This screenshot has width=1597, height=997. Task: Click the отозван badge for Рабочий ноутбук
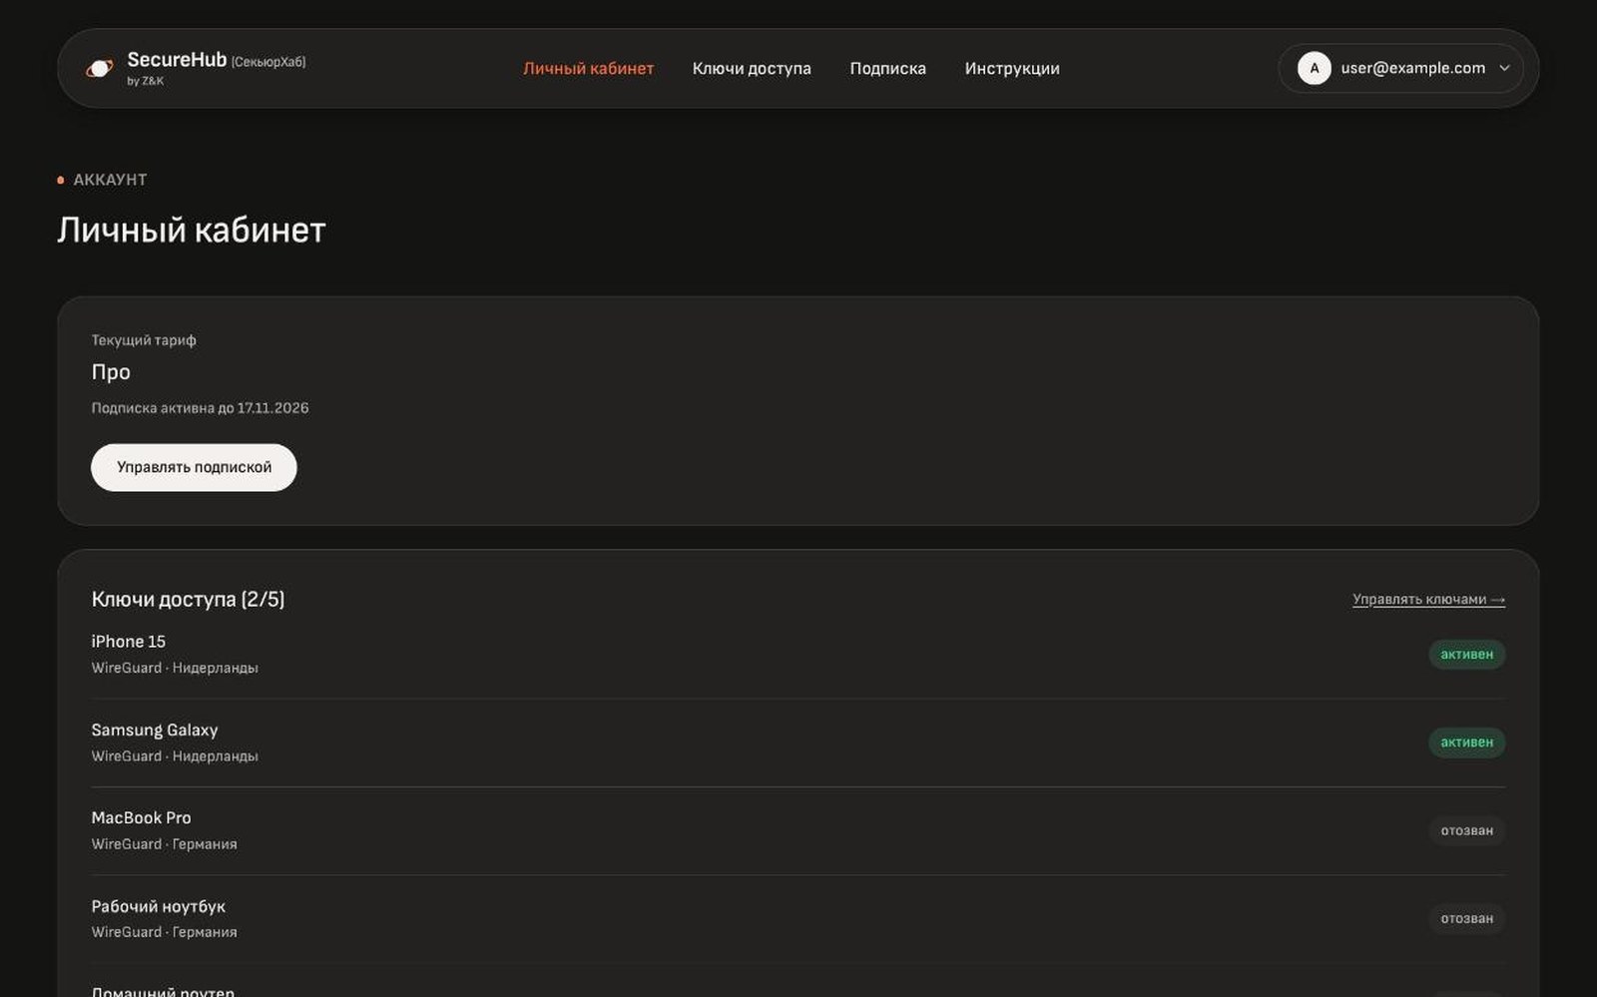pyautogui.click(x=1466, y=918)
